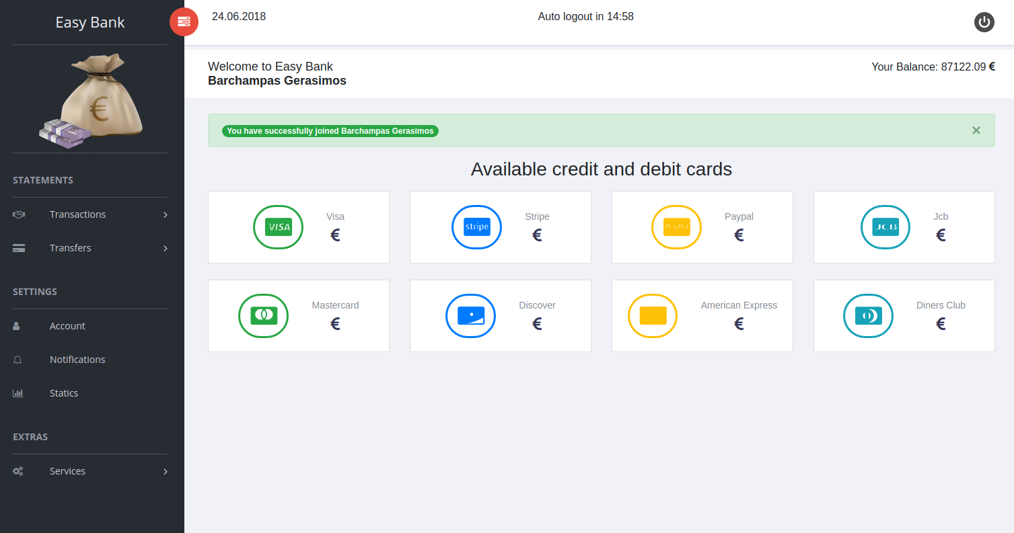Screen dimensions: 1014x533
Task: Click the Auto logout countdown text
Action: point(586,17)
